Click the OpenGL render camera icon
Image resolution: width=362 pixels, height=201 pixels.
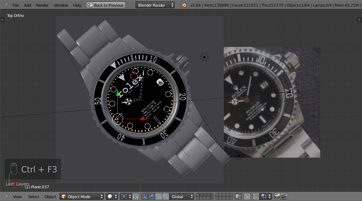point(277,197)
